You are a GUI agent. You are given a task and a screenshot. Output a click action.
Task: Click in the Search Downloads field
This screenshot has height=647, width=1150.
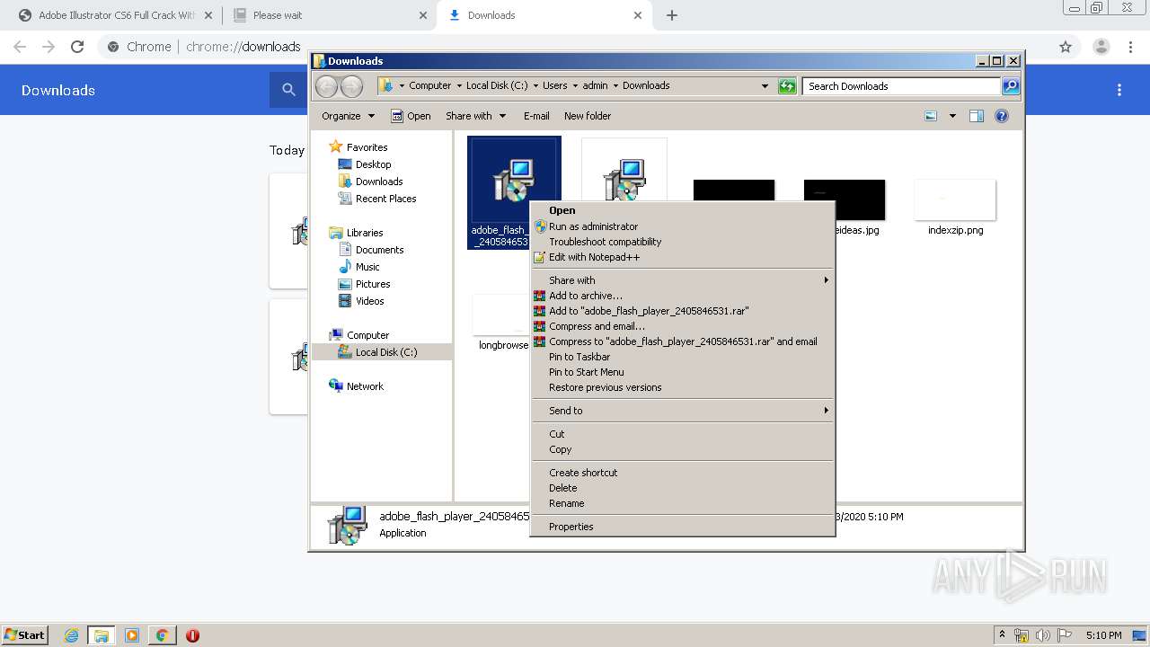tap(901, 86)
